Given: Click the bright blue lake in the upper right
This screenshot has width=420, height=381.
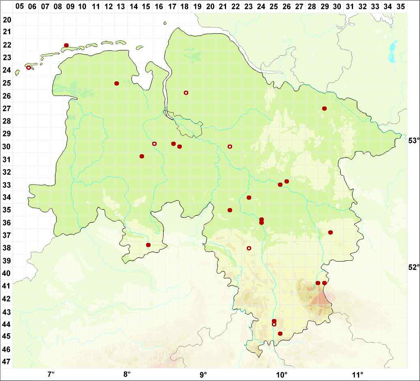Looking at the screenshot, I should tap(392, 52).
